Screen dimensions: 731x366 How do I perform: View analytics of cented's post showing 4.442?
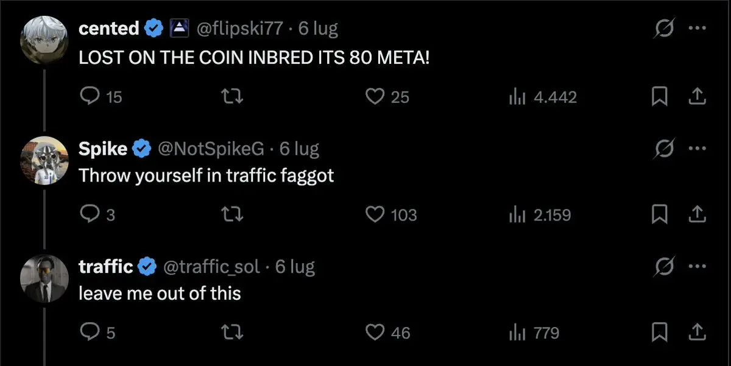point(542,97)
